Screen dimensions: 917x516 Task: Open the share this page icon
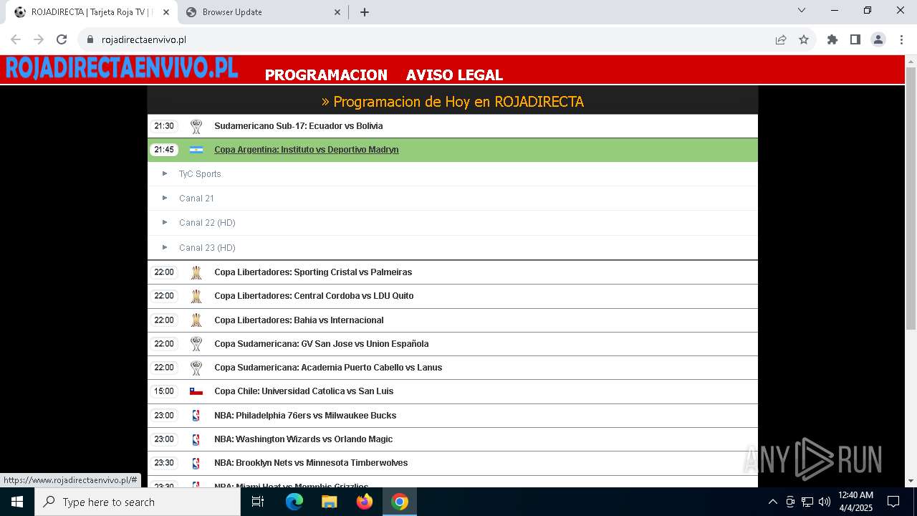(781, 40)
